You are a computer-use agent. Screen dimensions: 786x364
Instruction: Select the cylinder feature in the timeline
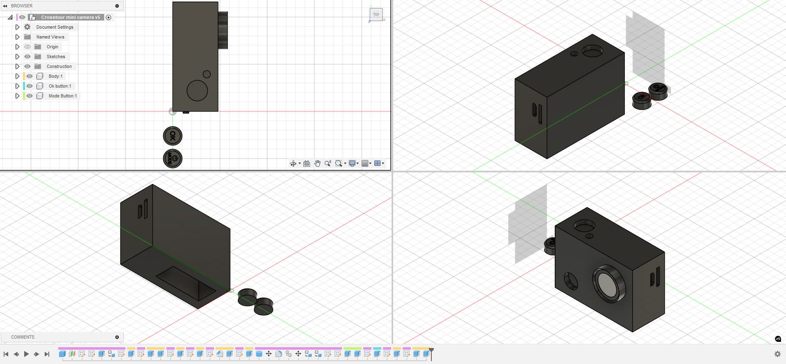pyautogui.click(x=259, y=354)
